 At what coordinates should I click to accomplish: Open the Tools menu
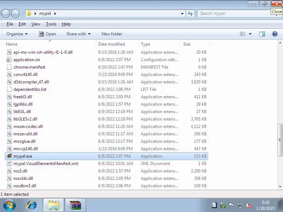click(x=51, y=24)
